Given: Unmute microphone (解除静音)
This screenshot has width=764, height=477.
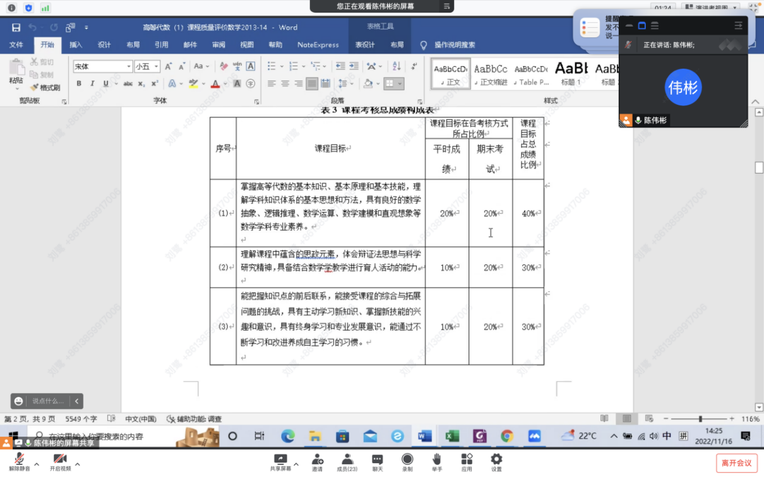Looking at the screenshot, I should pos(19,462).
